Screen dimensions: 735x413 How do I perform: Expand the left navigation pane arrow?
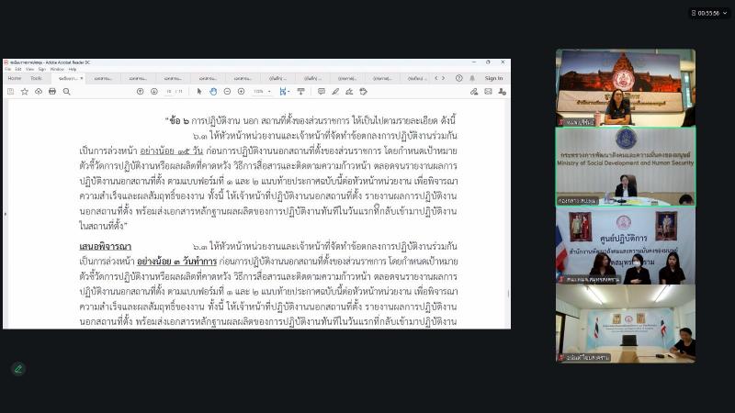(x=6, y=214)
